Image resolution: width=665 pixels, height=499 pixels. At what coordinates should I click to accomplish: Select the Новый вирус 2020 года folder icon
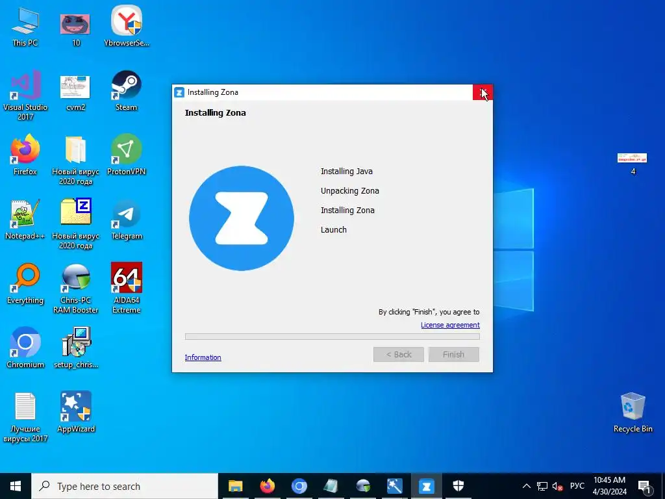(x=75, y=160)
